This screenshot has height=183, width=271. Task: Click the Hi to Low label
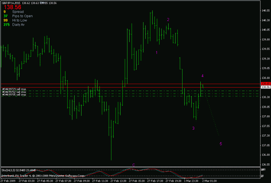tap(20, 20)
